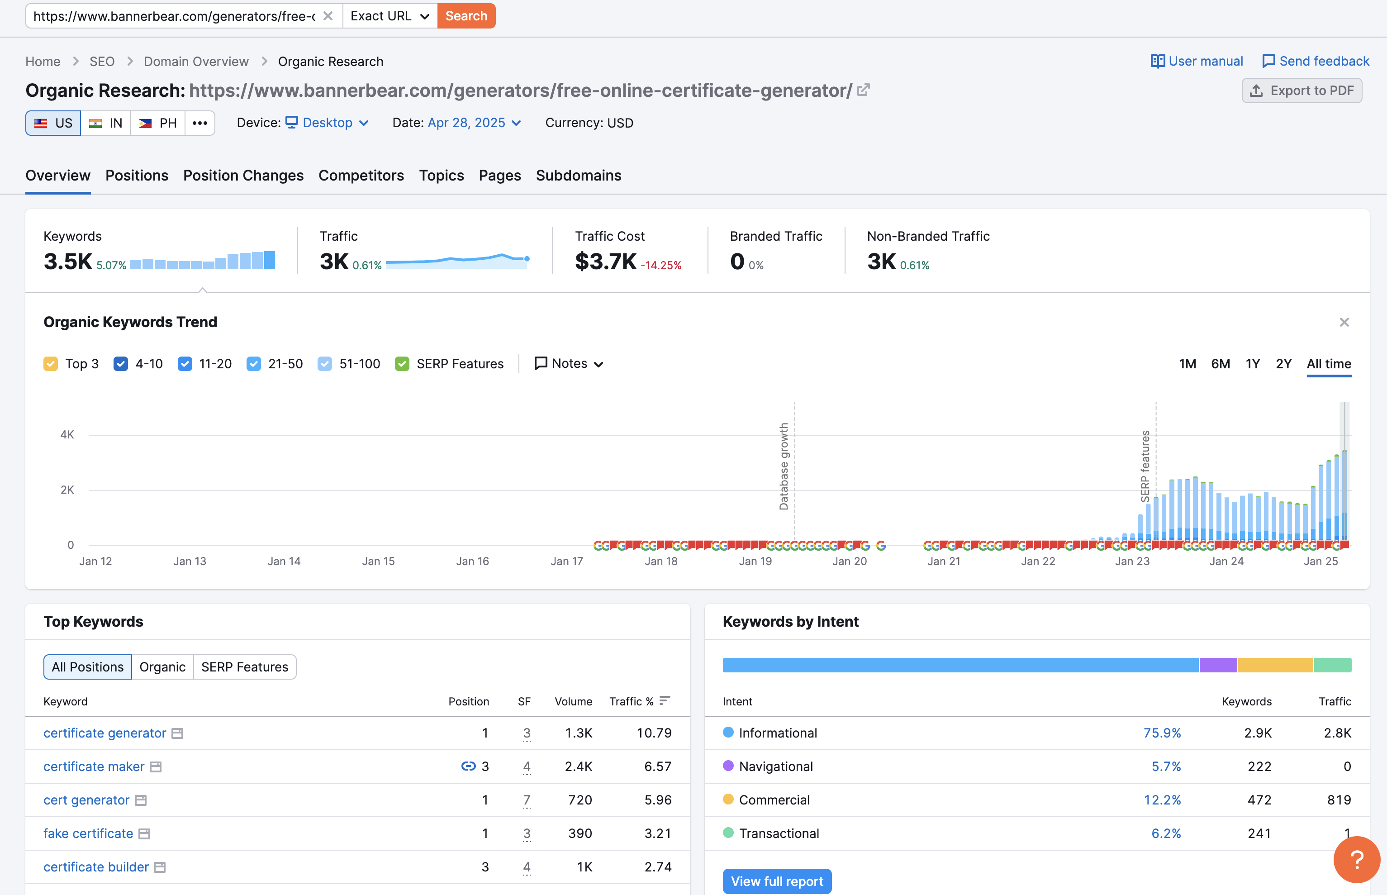Screen dimensions: 1387x895
Task: Open the Exact URL dropdown
Action: [x=389, y=16]
